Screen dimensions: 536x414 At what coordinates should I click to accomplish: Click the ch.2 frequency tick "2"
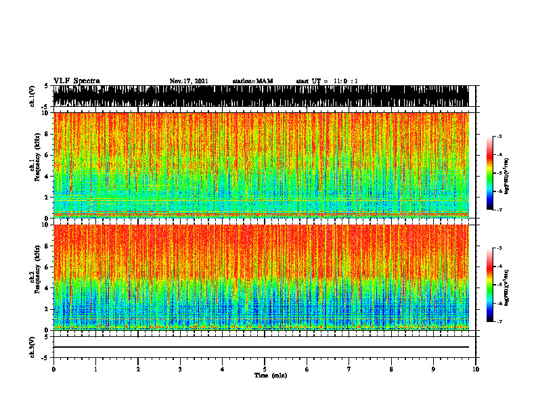coord(47,309)
